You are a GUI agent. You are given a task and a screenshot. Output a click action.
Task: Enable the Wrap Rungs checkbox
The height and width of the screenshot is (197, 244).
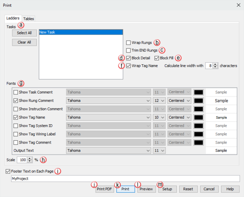128,42
